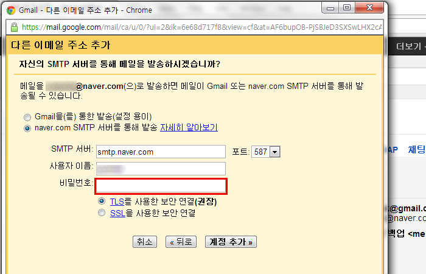The width and height of the screenshot is (426, 274).
Task: Choose SSL을 사용한 보안 연결 radio button
Action: click(x=102, y=213)
